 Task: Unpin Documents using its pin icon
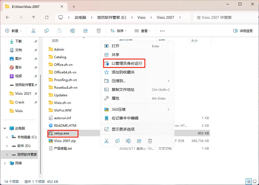[36, 50]
